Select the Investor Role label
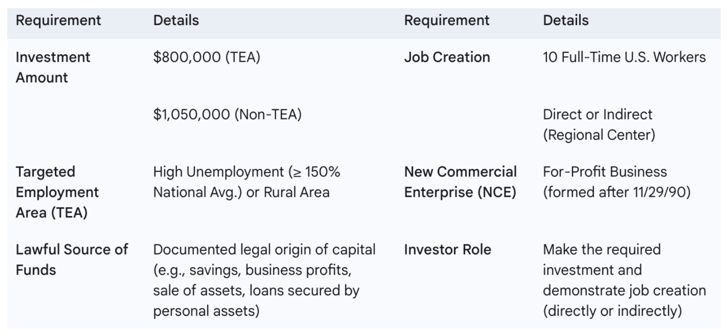This screenshot has width=728, height=335. pos(448,249)
